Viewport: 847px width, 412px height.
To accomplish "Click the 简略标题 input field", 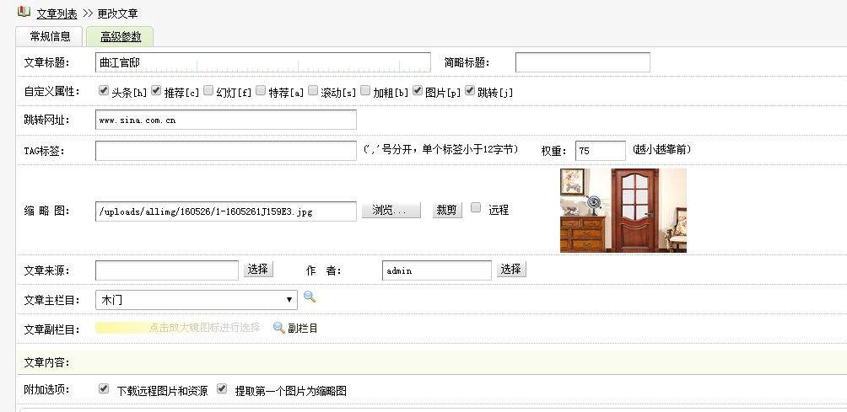I will click(x=583, y=62).
